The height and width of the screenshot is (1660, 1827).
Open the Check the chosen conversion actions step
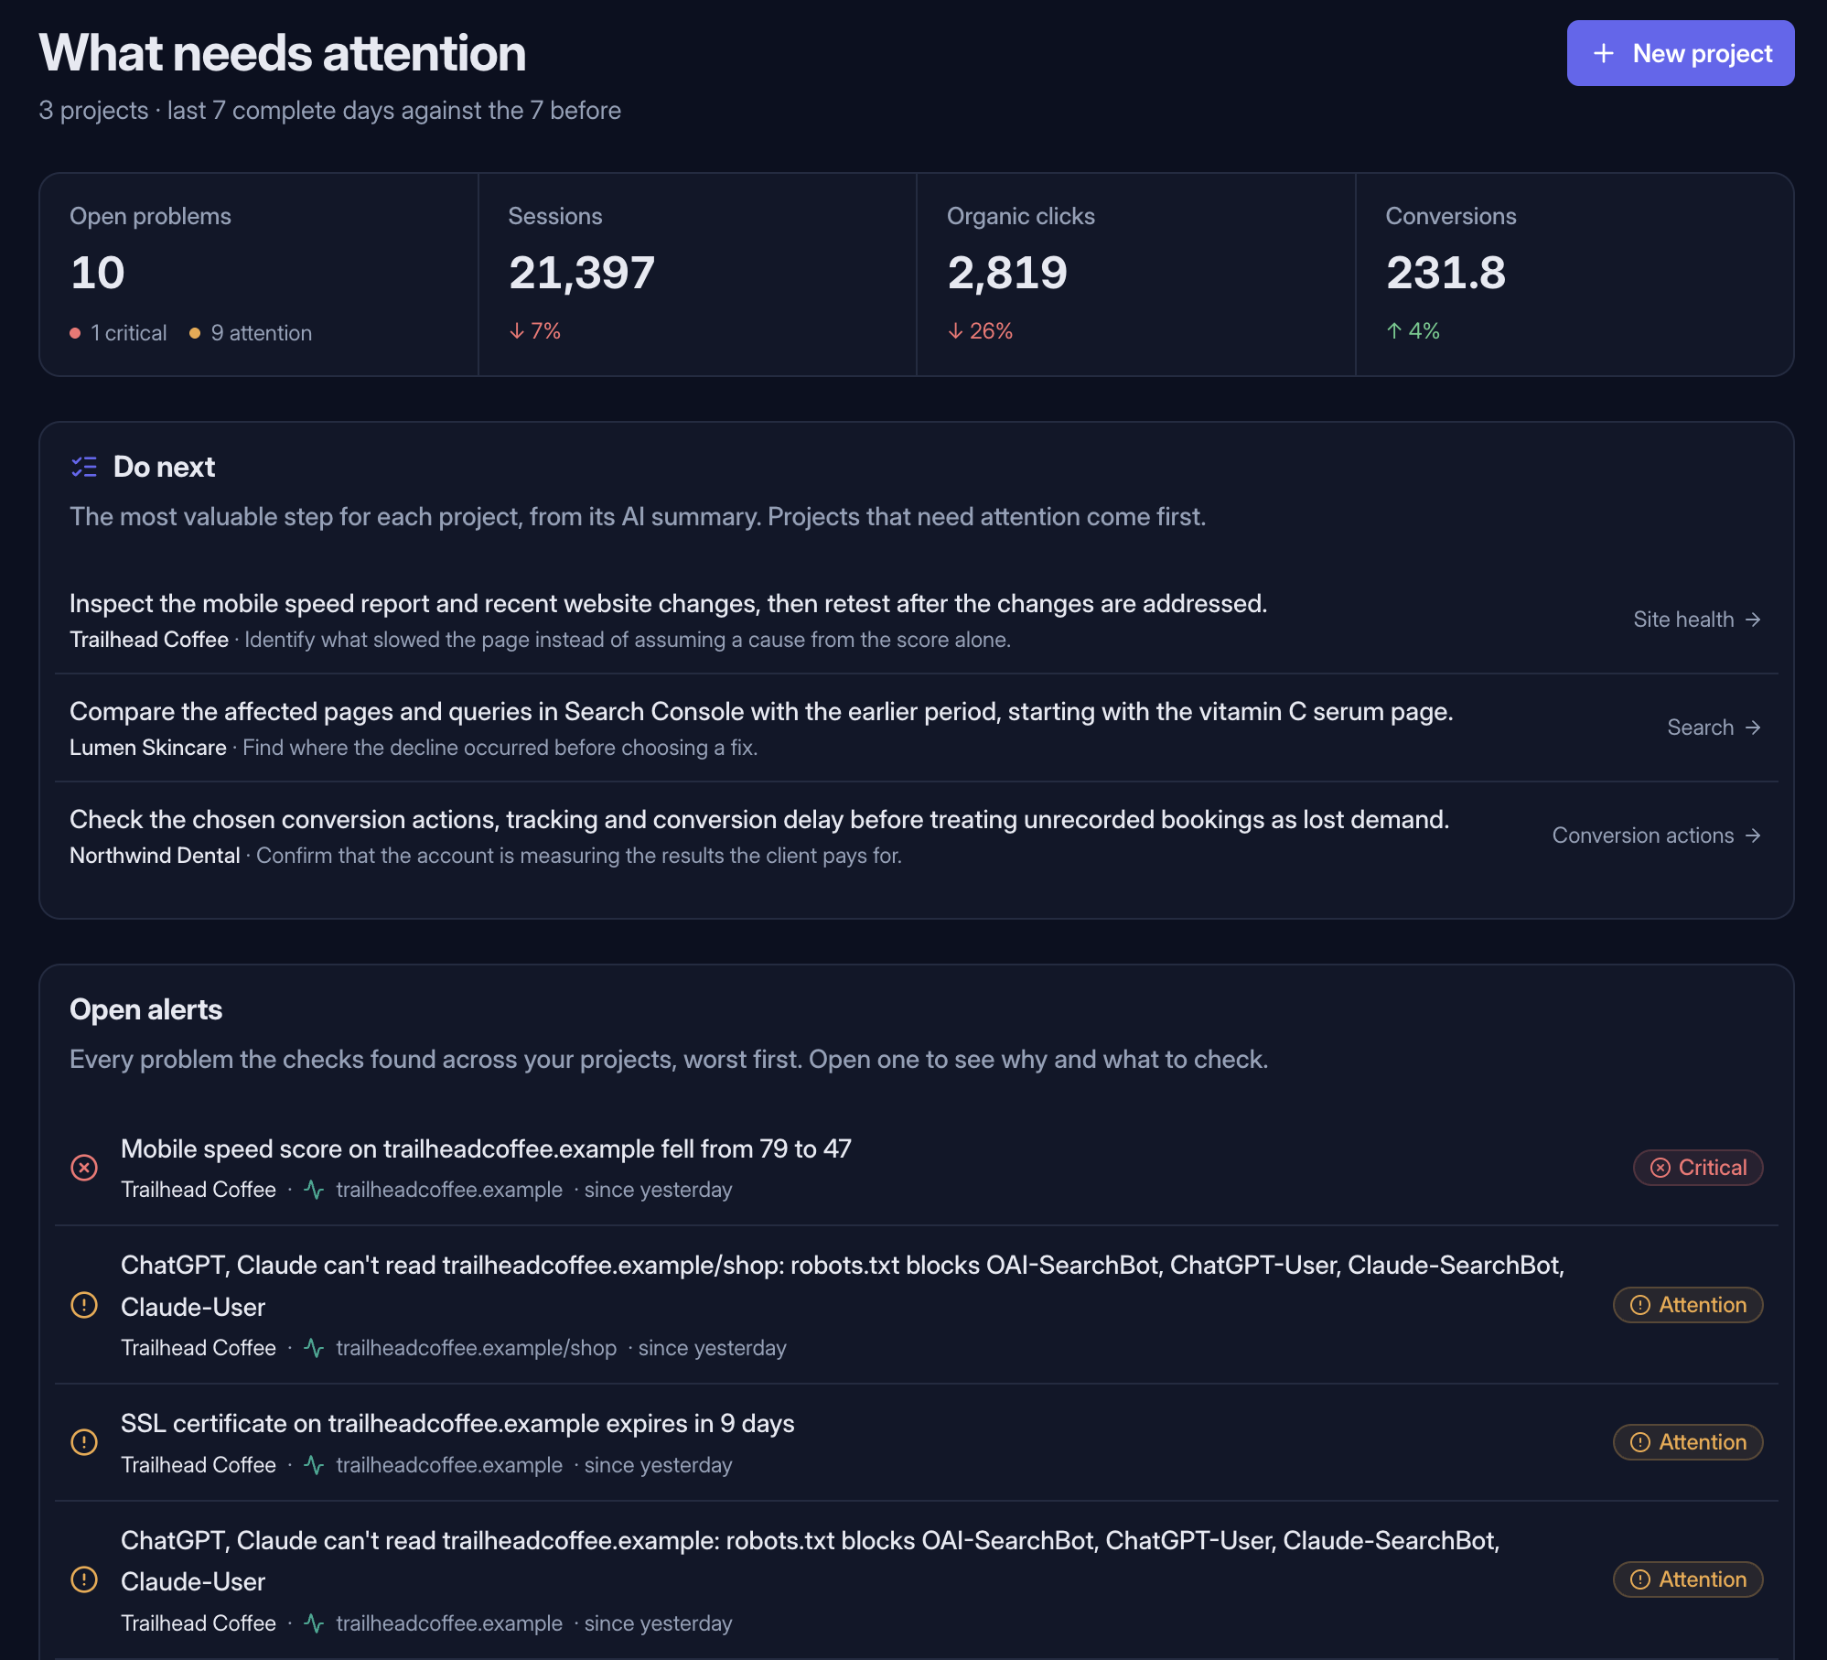(916, 836)
